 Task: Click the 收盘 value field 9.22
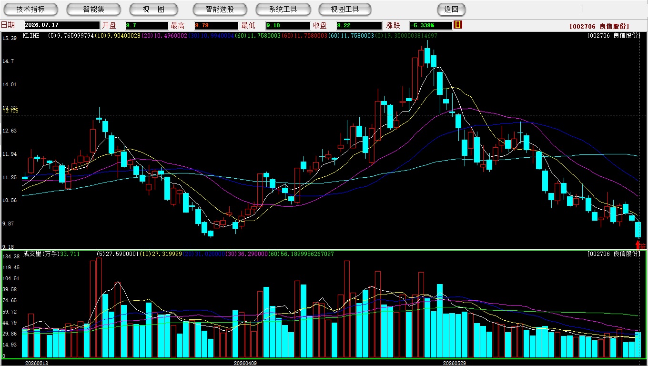pyautogui.click(x=359, y=25)
